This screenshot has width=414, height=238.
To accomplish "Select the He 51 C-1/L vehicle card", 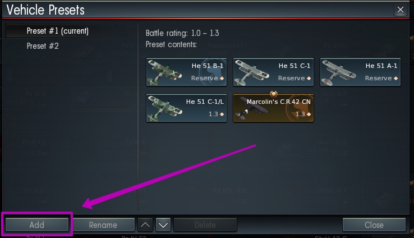I will click(186, 108).
